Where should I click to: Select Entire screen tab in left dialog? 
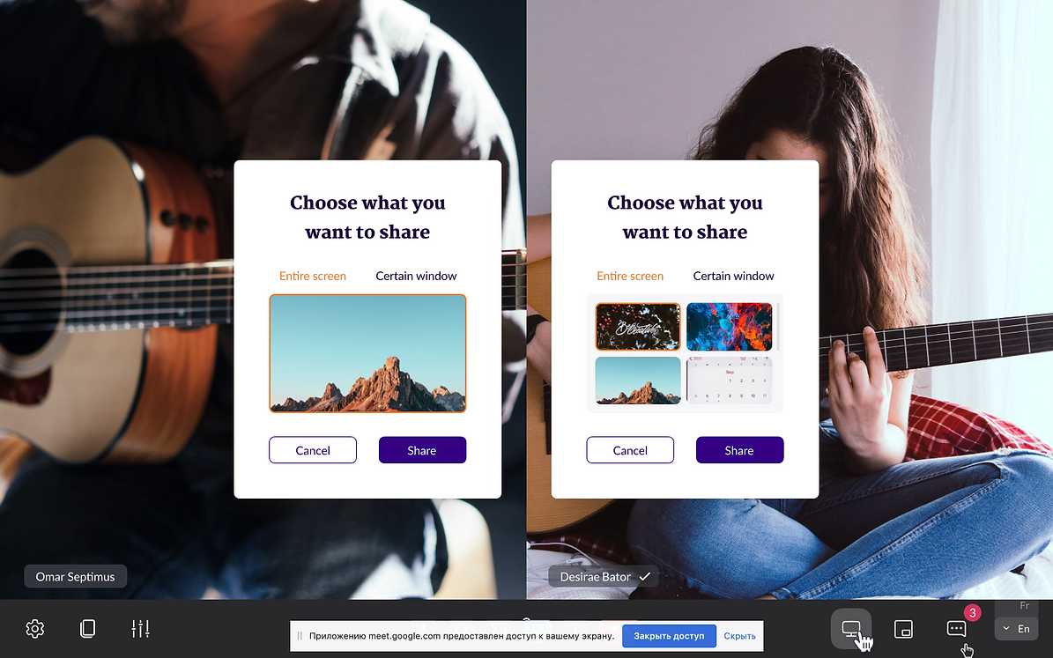pos(313,276)
